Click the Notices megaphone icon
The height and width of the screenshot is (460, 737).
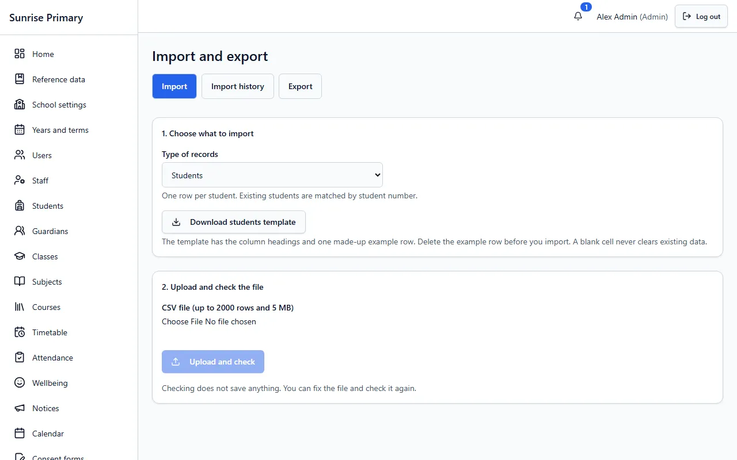[x=20, y=408]
